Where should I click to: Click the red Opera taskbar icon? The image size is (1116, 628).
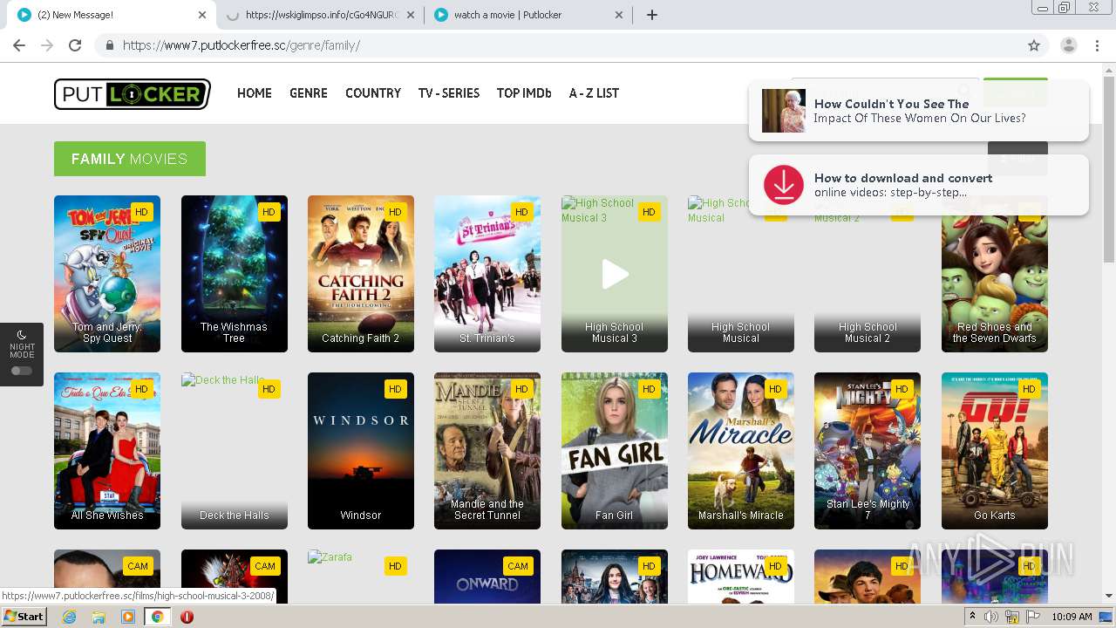187,617
